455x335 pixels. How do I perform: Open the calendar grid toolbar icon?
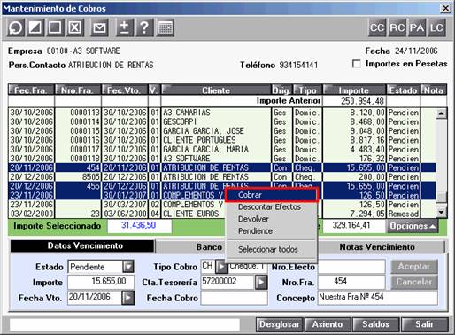click(x=166, y=27)
